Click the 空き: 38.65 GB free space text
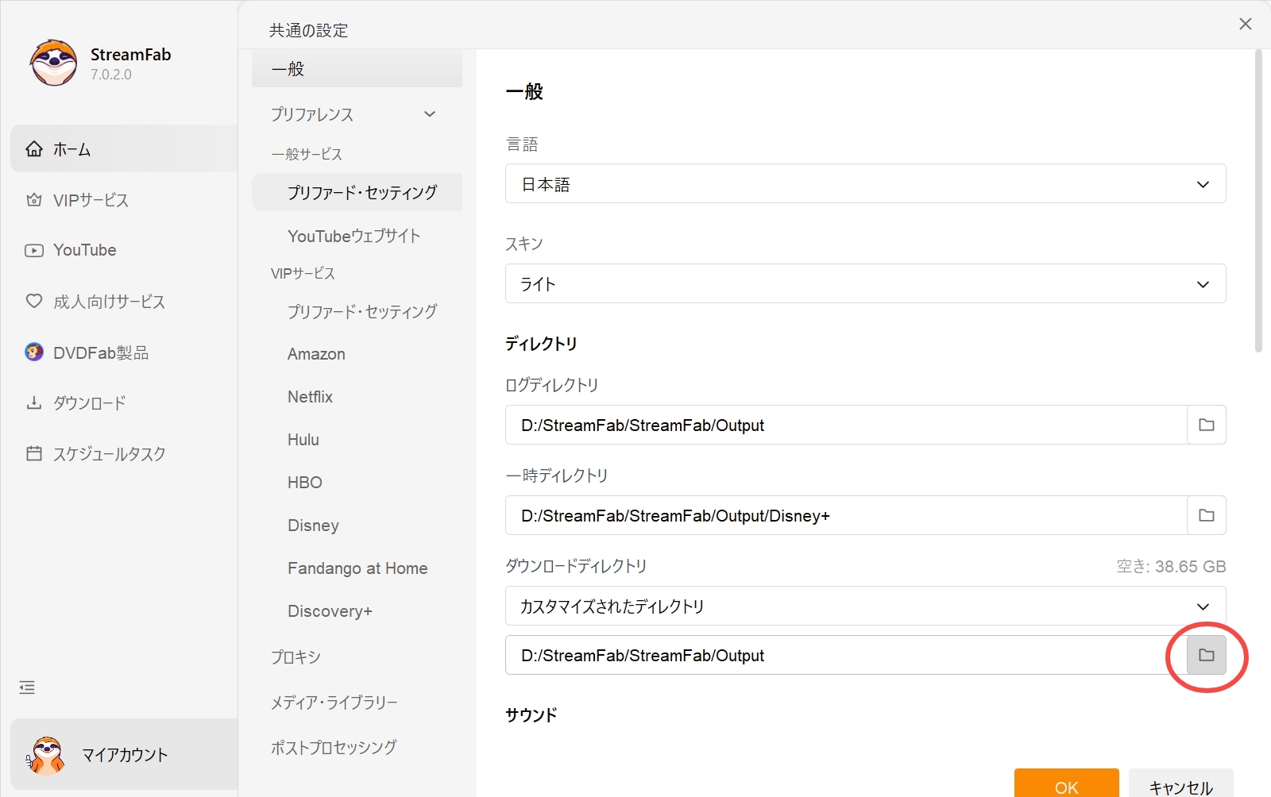This screenshot has width=1271, height=797. click(1171, 567)
